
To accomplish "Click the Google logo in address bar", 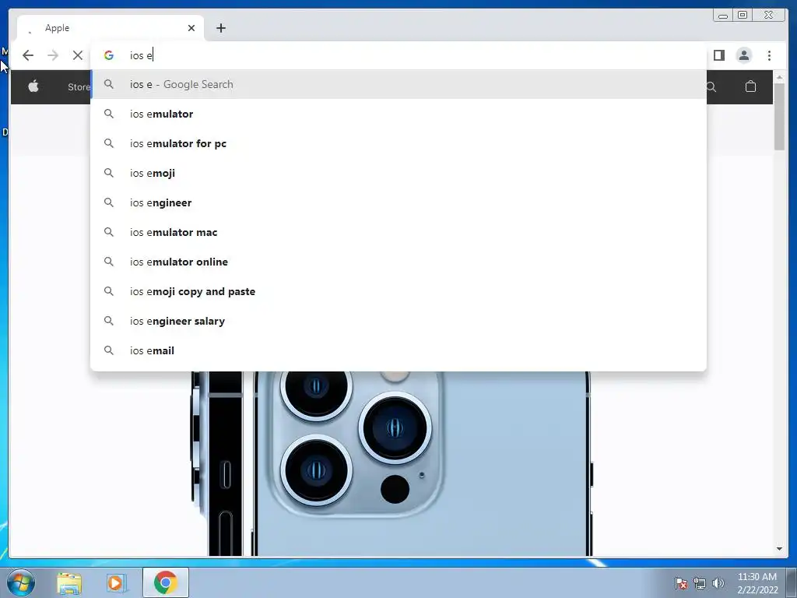I will [109, 55].
